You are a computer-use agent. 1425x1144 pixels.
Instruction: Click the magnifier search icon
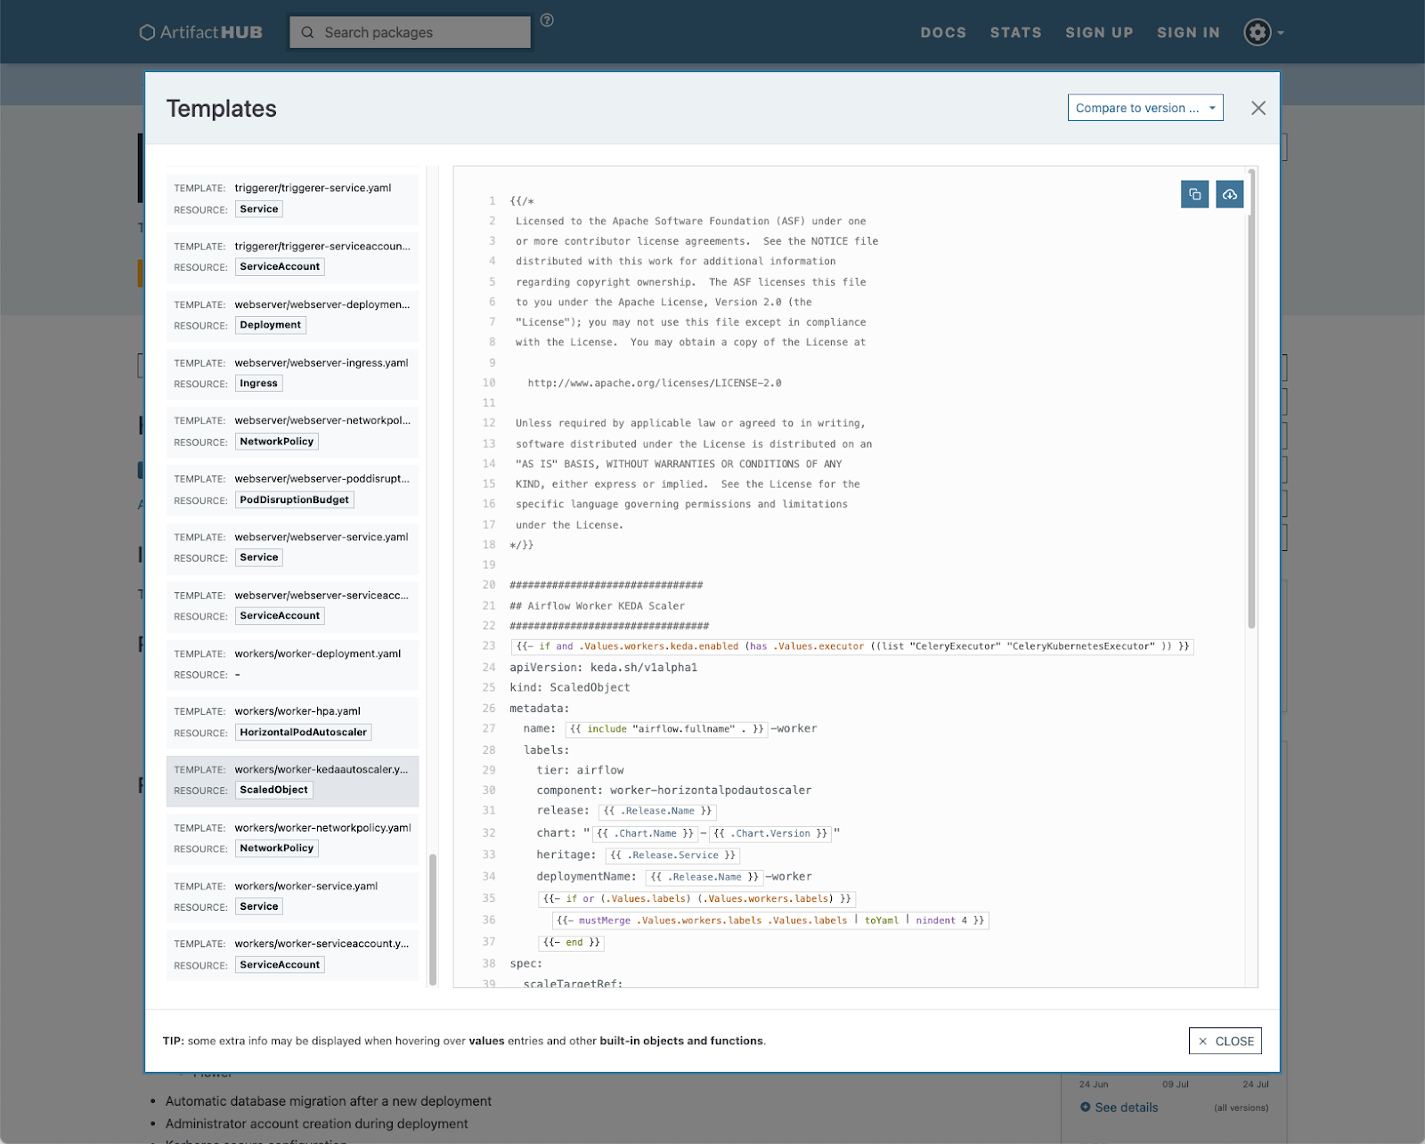[307, 33]
